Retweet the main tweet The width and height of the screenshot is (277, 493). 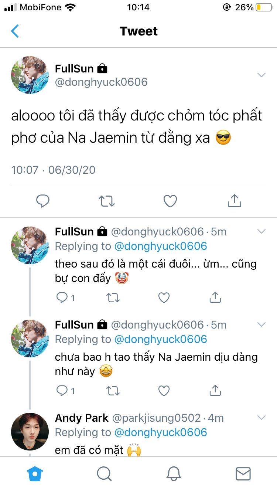coord(107,201)
